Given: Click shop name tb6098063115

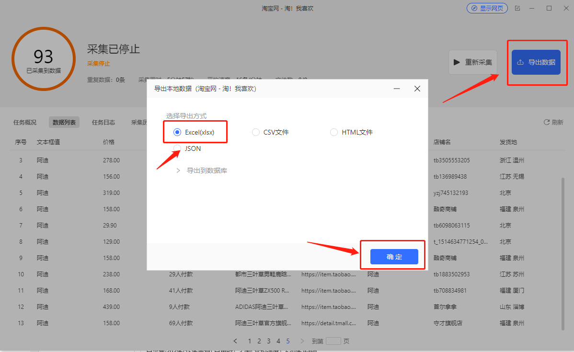Looking at the screenshot, I should pos(452,226).
